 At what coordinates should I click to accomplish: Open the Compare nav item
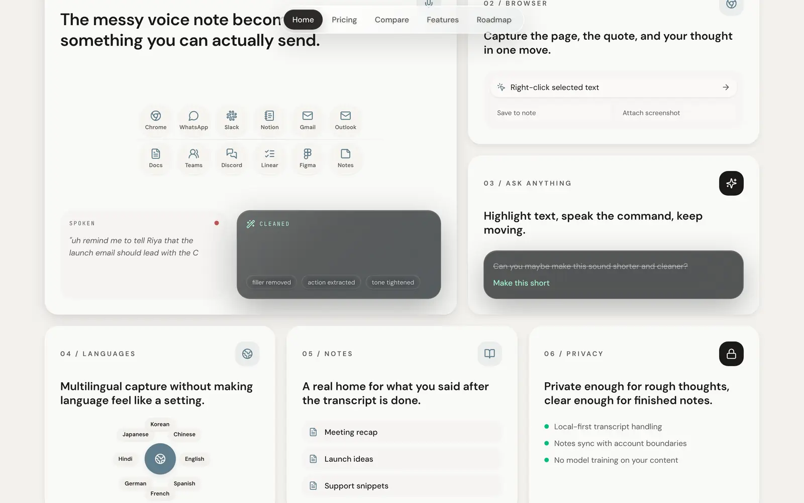coord(392,20)
